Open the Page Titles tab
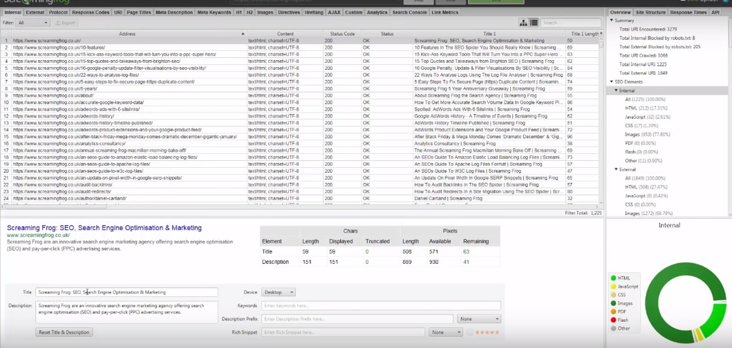732x348 pixels. tap(139, 12)
